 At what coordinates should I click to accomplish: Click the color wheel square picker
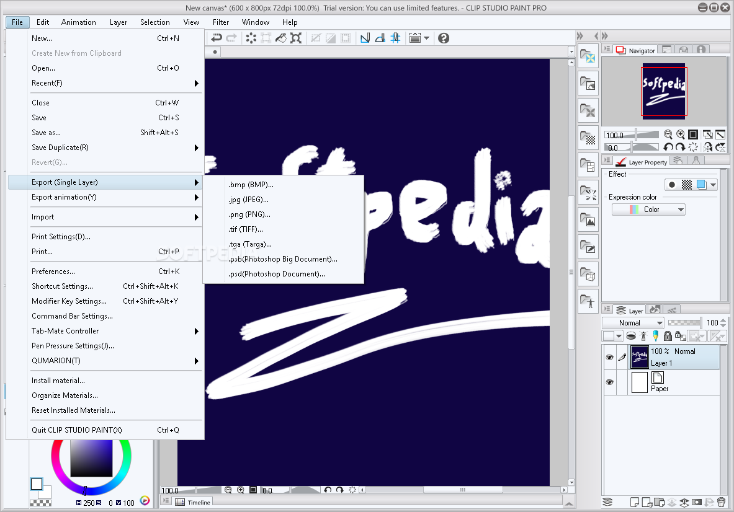(91, 457)
